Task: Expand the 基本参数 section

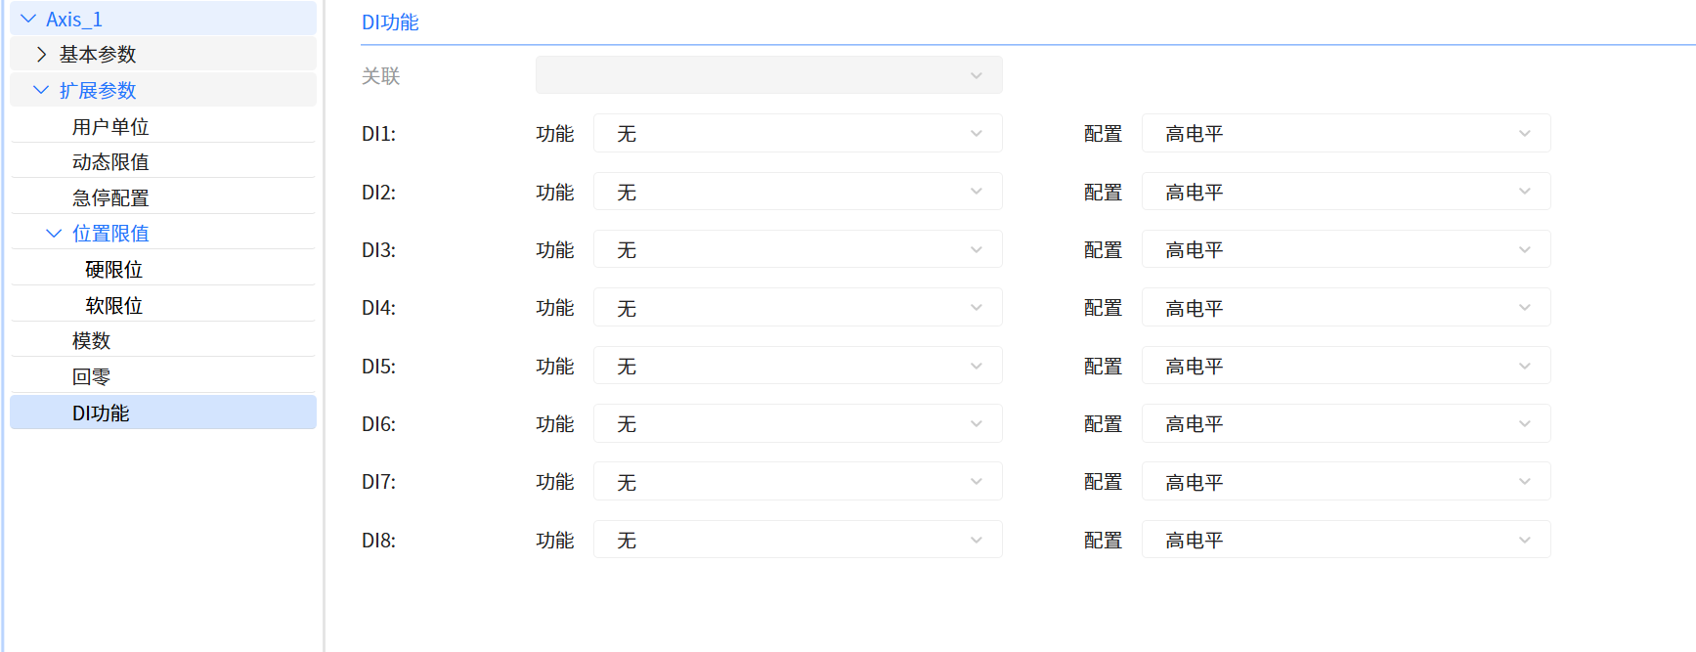Action: (x=41, y=55)
